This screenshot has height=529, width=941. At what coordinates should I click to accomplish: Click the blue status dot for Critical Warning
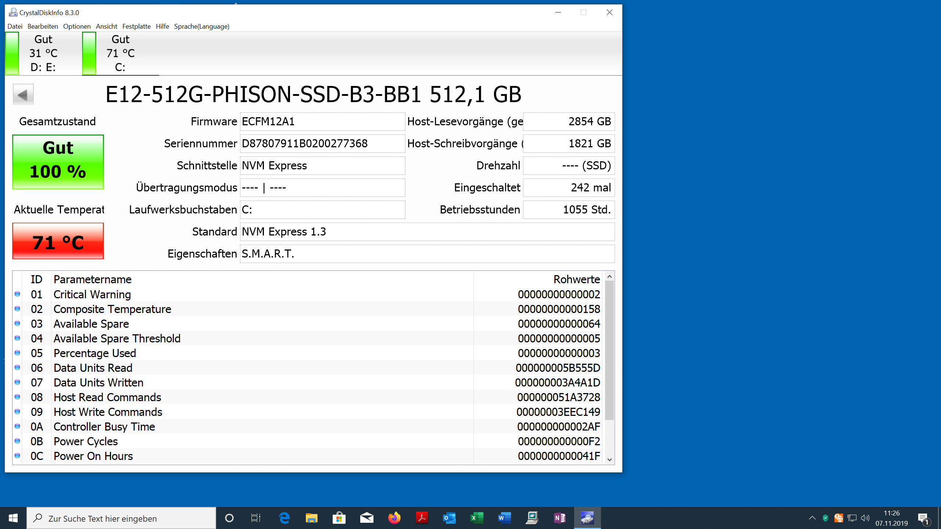[x=17, y=294]
